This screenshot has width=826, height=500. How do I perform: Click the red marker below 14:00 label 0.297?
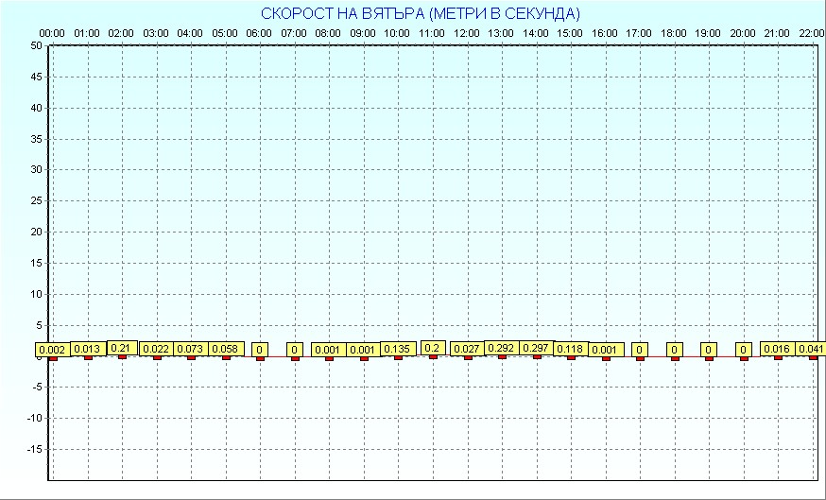(x=537, y=356)
